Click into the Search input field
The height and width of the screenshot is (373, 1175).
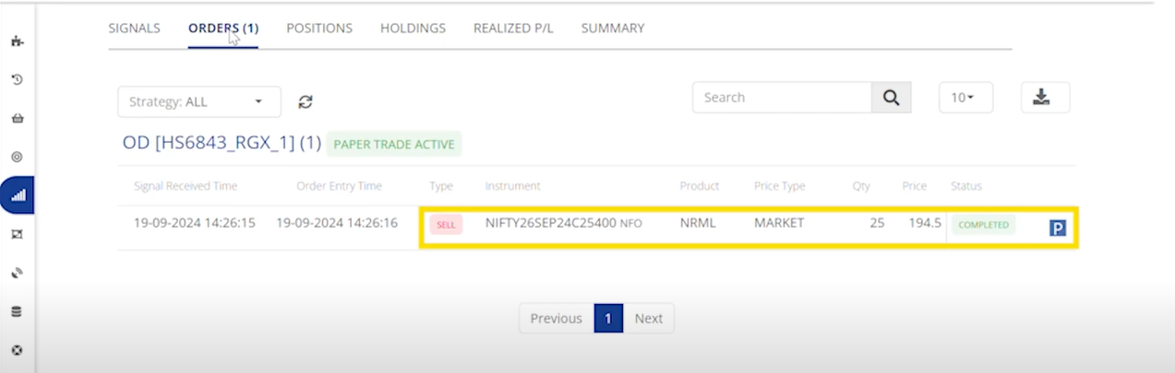782,98
